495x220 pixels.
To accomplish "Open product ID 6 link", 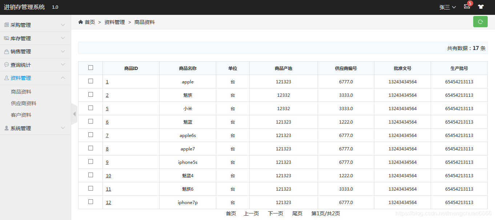I will pyautogui.click(x=107, y=122).
